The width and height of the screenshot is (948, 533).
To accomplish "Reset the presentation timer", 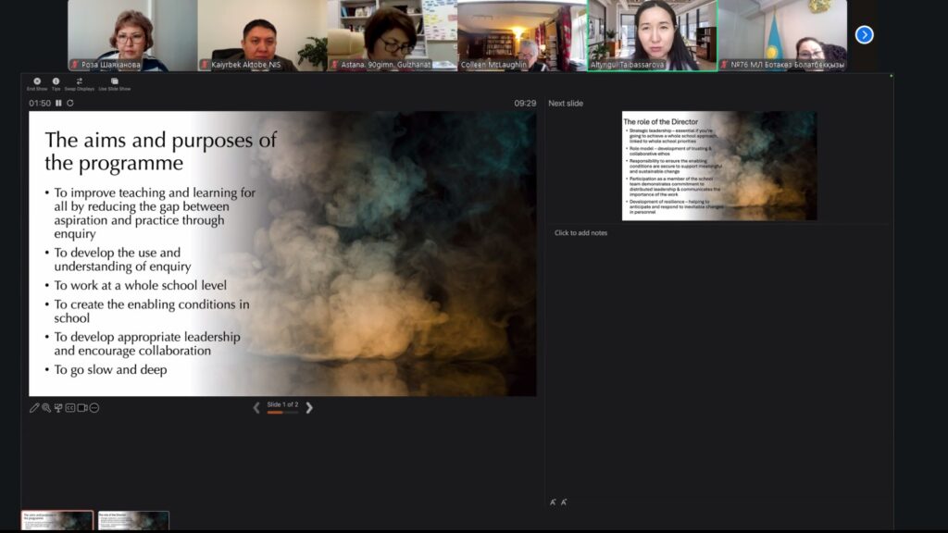I will (69, 103).
